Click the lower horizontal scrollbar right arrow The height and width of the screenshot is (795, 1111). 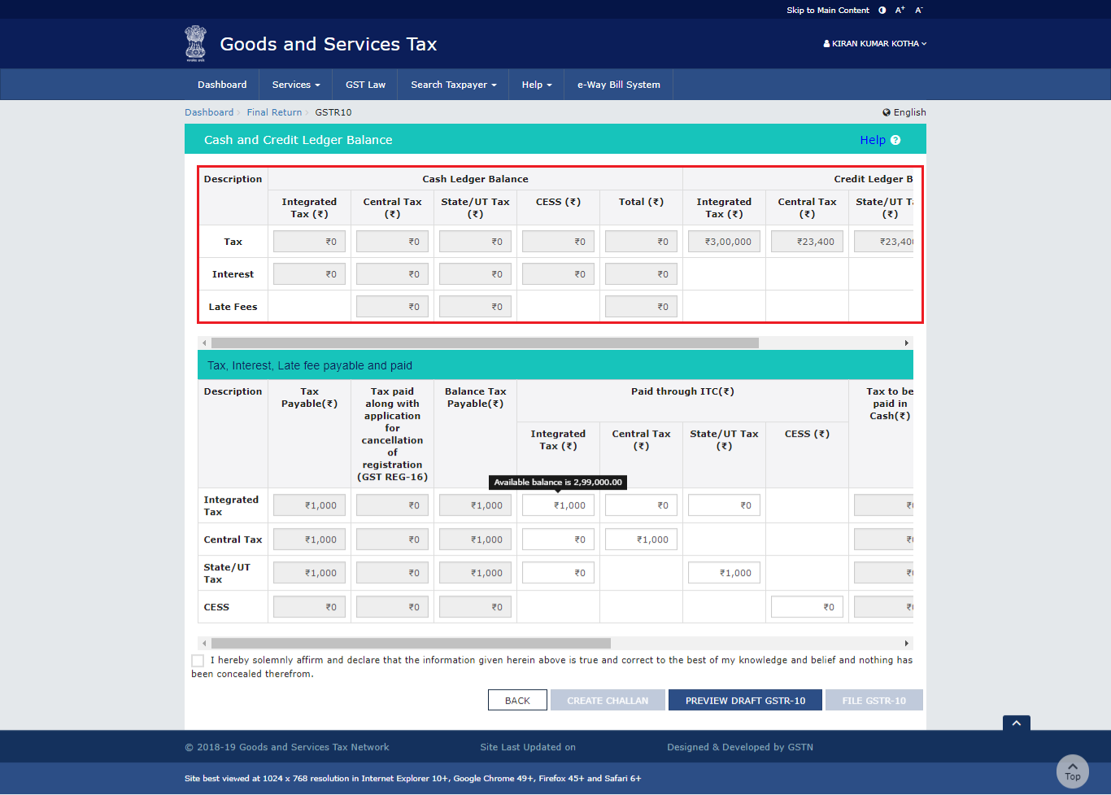click(906, 643)
